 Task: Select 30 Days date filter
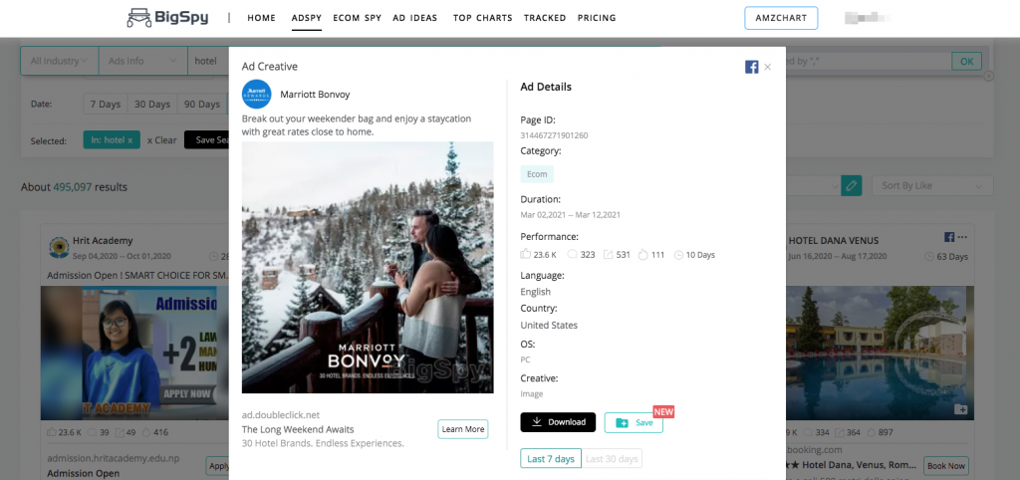tap(152, 104)
